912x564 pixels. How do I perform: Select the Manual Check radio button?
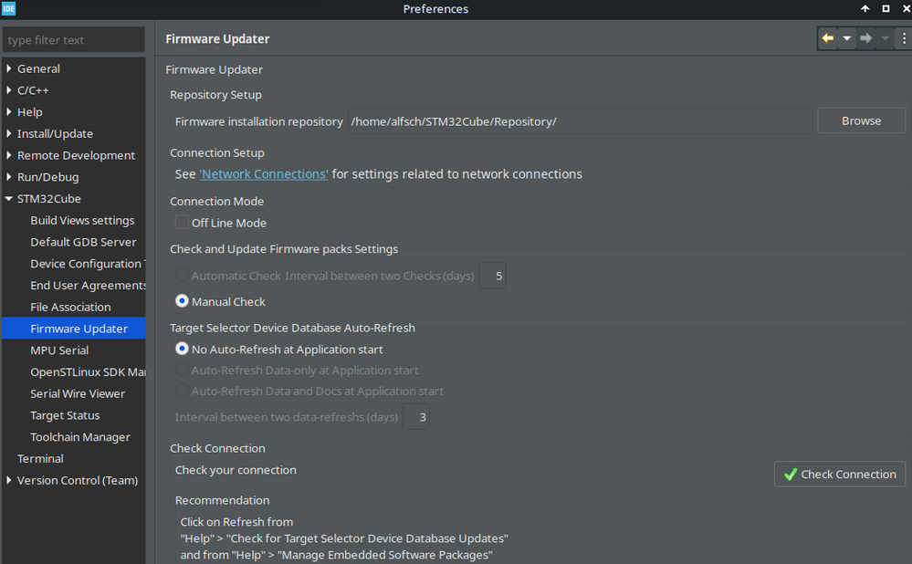tap(182, 301)
